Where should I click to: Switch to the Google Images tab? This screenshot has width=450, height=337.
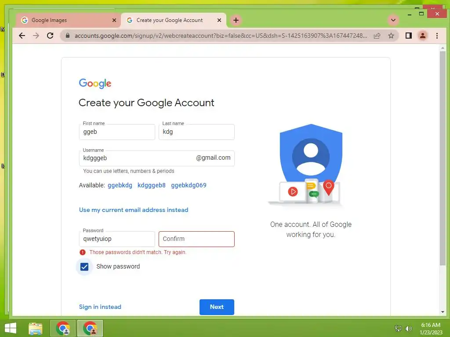click(68, 20)
